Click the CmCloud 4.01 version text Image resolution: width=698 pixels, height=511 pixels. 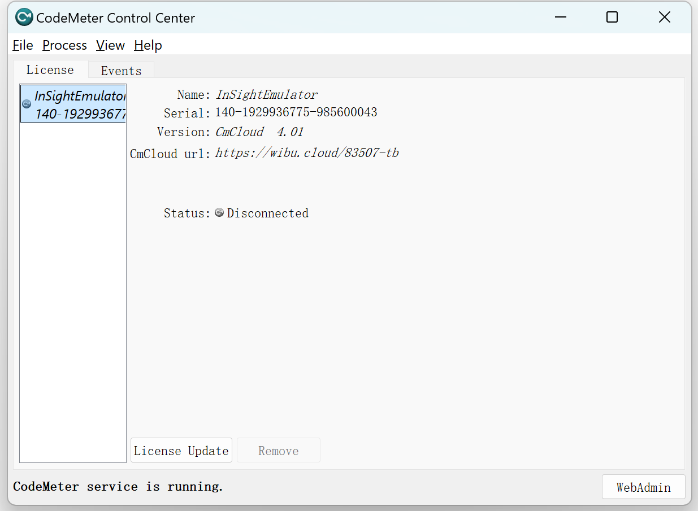point(259,132)
